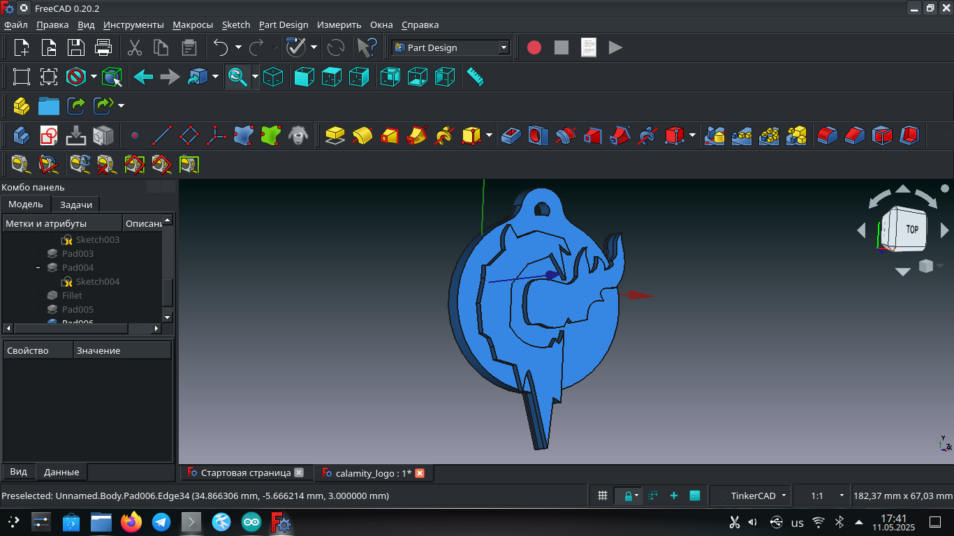Run the macro with the play button
The width and height of the screenshot is (954, 536).
click(x=615, y=47)
